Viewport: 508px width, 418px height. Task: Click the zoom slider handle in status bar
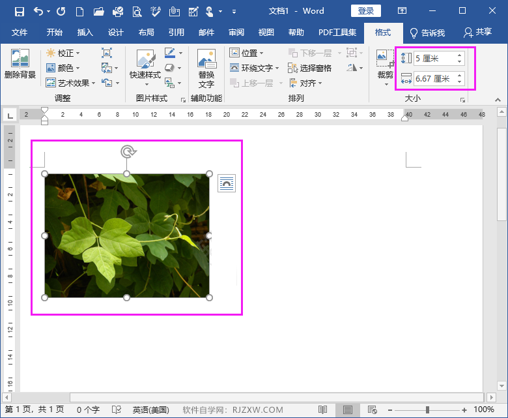(x=428, y=410)
